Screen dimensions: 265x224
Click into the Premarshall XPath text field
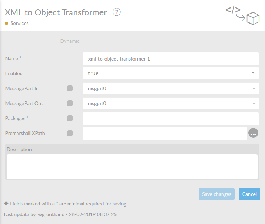point(164,134)
